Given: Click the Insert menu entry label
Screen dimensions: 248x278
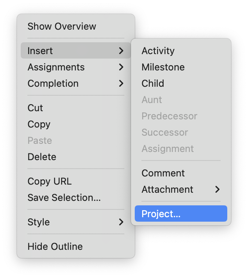Looking at the screenshot, I should tap(40, 51).
